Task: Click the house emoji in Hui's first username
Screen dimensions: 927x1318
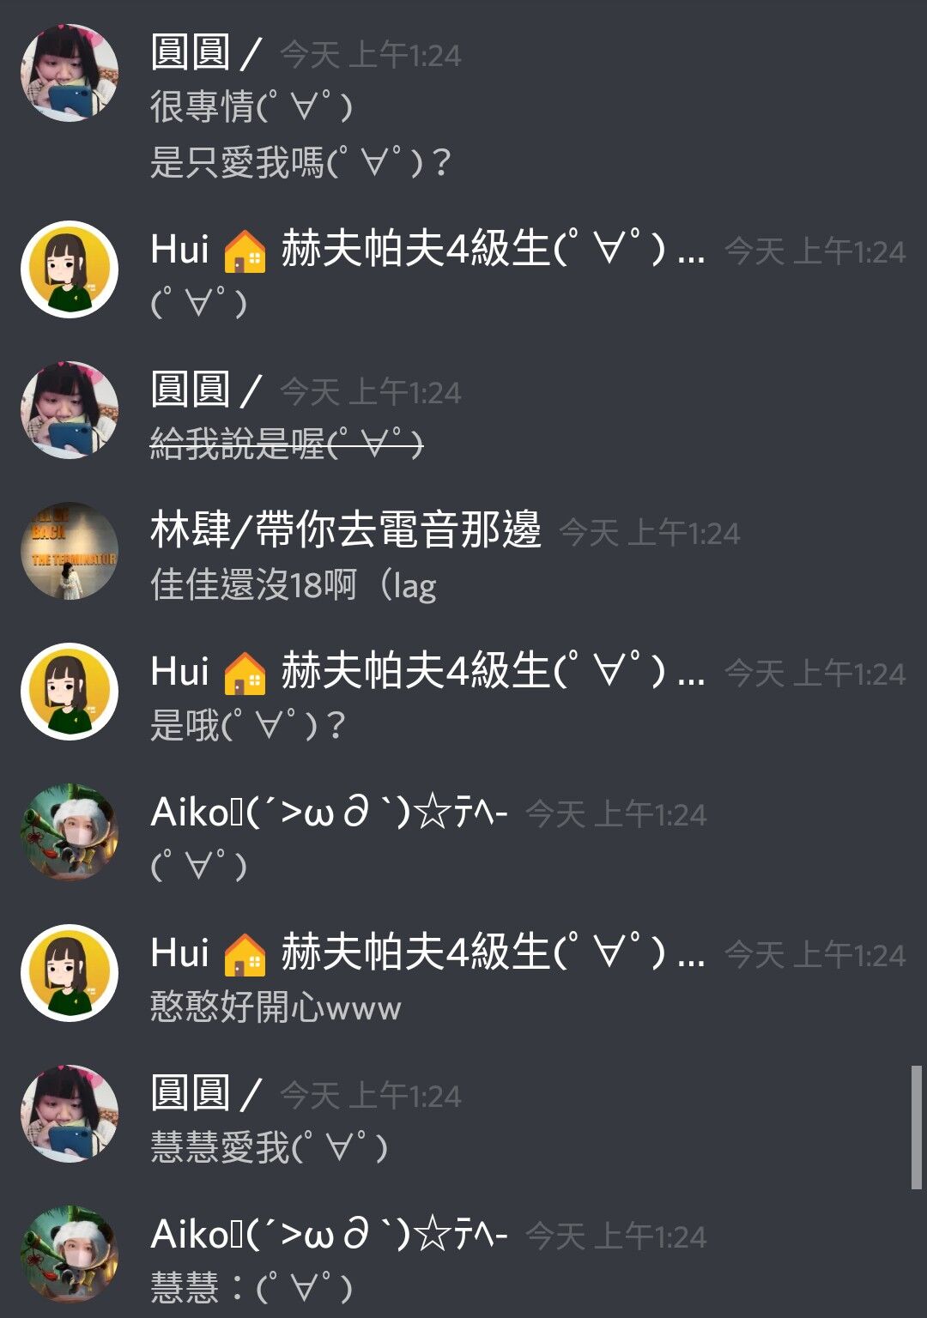Action: pyautogui.click(x=245, y=251)
